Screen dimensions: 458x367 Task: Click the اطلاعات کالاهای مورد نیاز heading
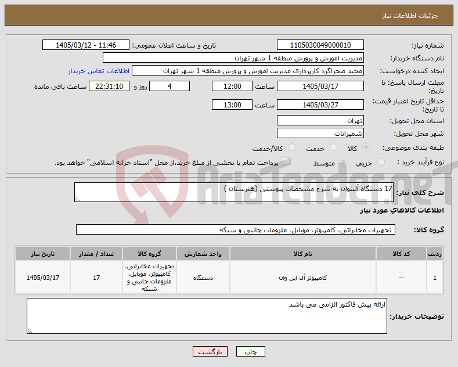coord(402,210)
